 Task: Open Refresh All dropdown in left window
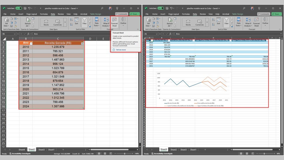[x=28, y=22]
